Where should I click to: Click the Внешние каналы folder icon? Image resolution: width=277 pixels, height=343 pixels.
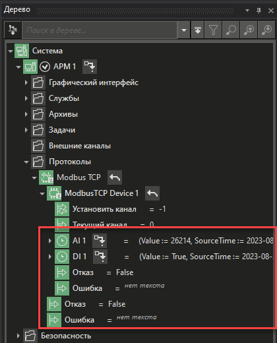pos(38,146)
